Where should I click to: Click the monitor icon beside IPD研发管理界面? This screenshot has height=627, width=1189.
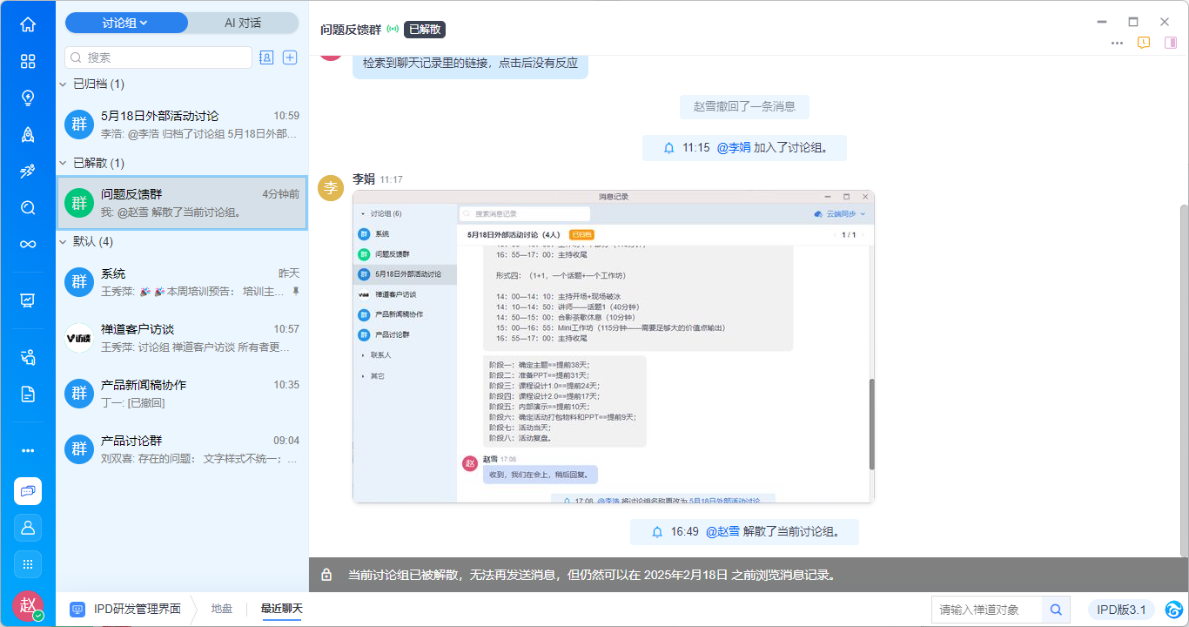click(x=77, y=610)
